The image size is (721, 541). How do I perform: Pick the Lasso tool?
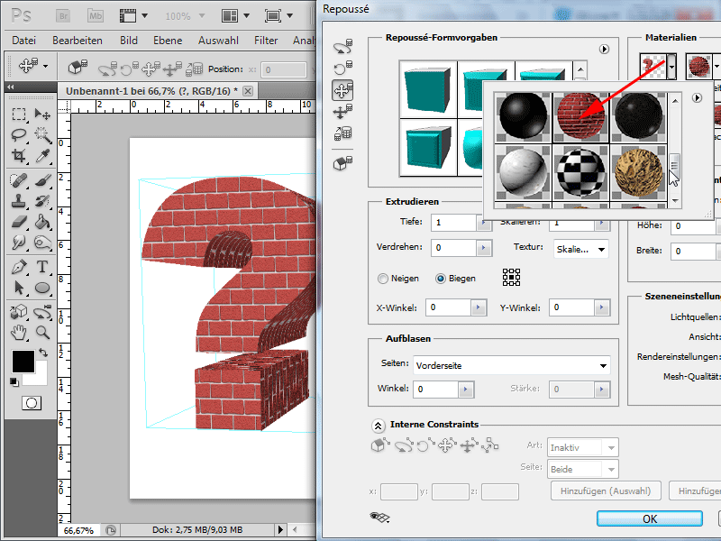pyautogui.click(x=18, y=134)
